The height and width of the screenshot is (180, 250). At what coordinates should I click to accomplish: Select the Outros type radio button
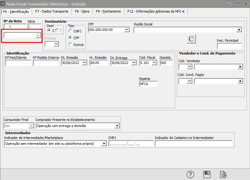(71, 45)
